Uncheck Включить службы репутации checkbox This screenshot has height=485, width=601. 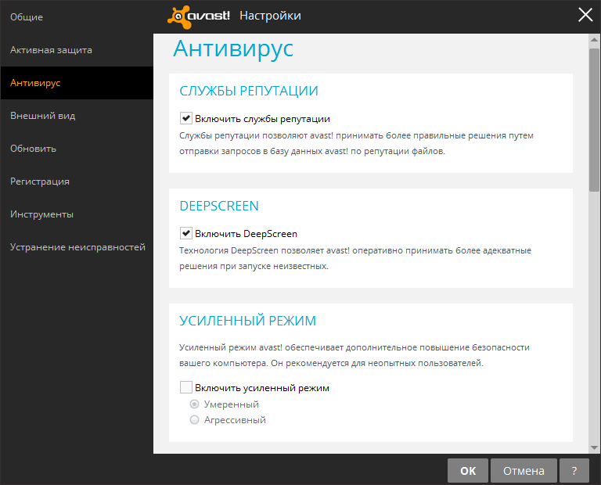186,118
